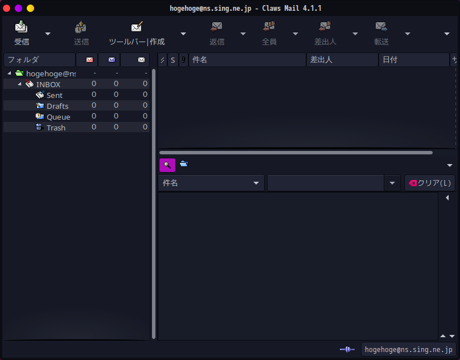Screen dimensions: 460x360
Task: Click the message list horizontal scrollbar
Action: [x=296, y=153]
